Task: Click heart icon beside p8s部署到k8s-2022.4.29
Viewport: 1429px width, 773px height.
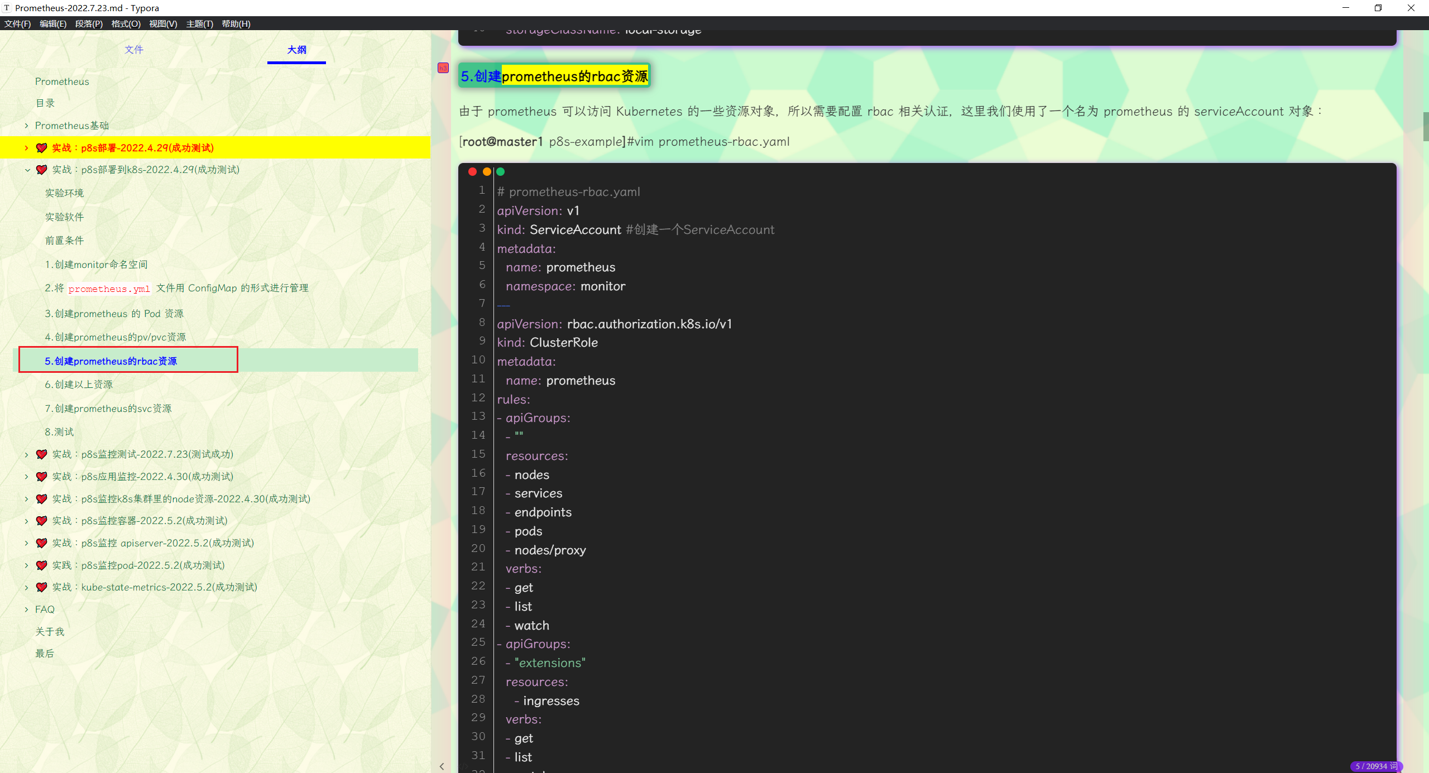Action: [x=41, y=170]
